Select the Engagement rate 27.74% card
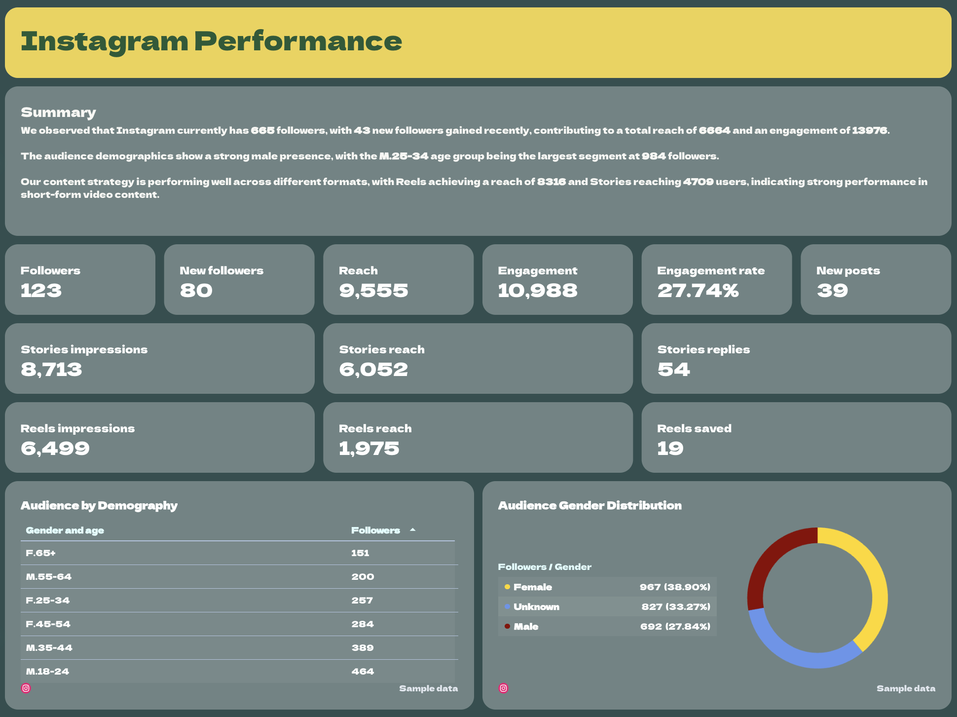957x717 pixels. pyautogui.click(x=716, y=279)
